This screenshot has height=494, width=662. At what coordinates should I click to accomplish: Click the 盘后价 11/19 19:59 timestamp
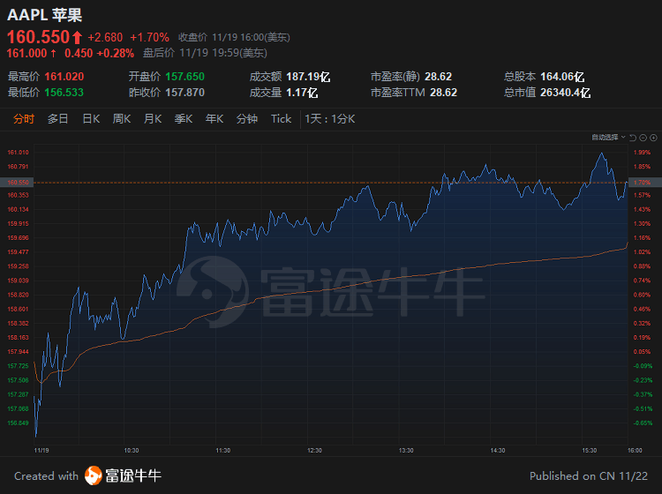205,53
